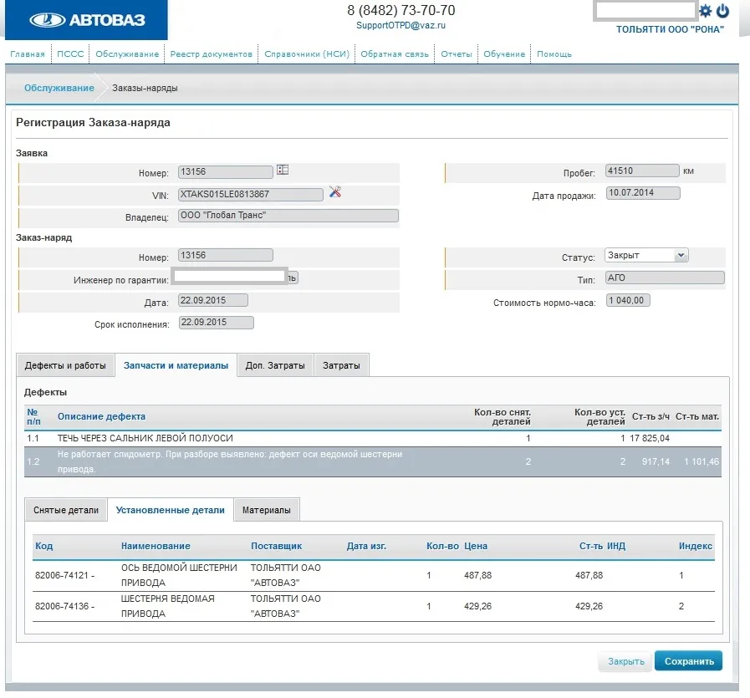Click the Цена column header
The width and height of the screenshot is (750, 698).
476,546
